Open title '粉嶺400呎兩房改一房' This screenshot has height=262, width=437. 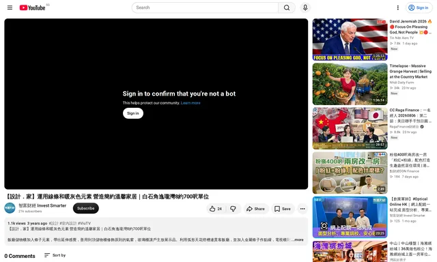pyautogui.click(x=410, y=160)
